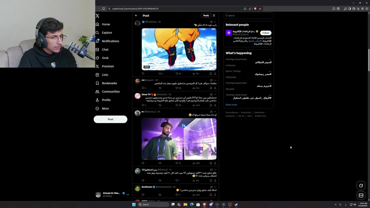Open Brave Shields lion icon
Image resolution: width=370 pixels, height=208 pixels.
[255, 9]
